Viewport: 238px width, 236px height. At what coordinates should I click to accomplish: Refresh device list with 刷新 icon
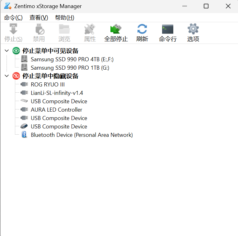(x=142, y=29)
